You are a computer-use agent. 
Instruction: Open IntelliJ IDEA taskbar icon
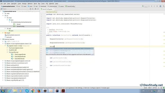tap(57, 91)
